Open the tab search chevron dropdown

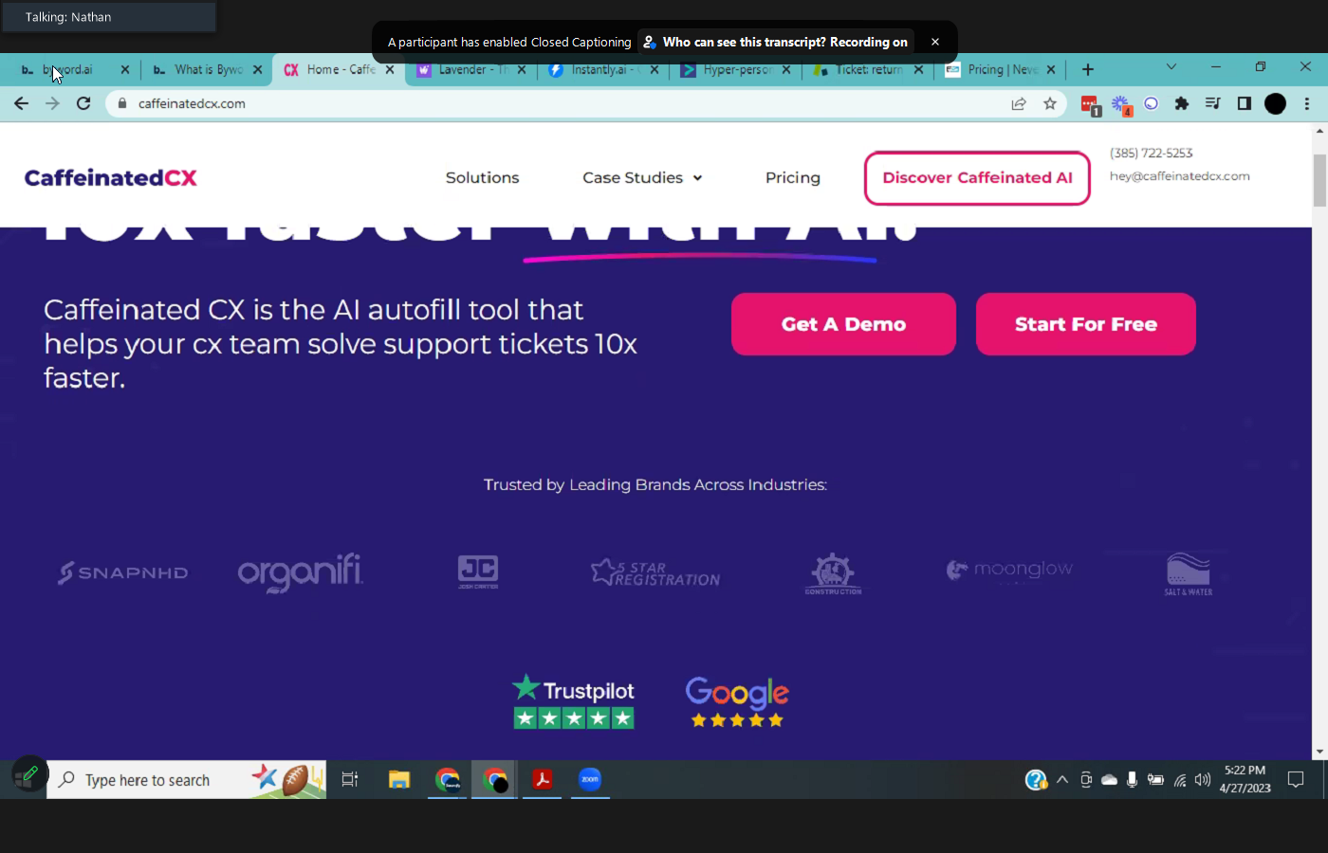(1171, 67)
